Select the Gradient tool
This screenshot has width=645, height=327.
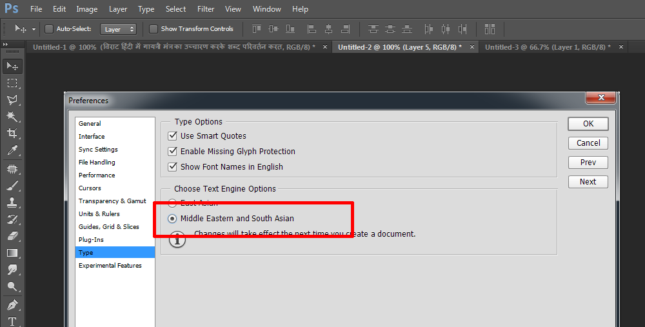coord(12,253)
